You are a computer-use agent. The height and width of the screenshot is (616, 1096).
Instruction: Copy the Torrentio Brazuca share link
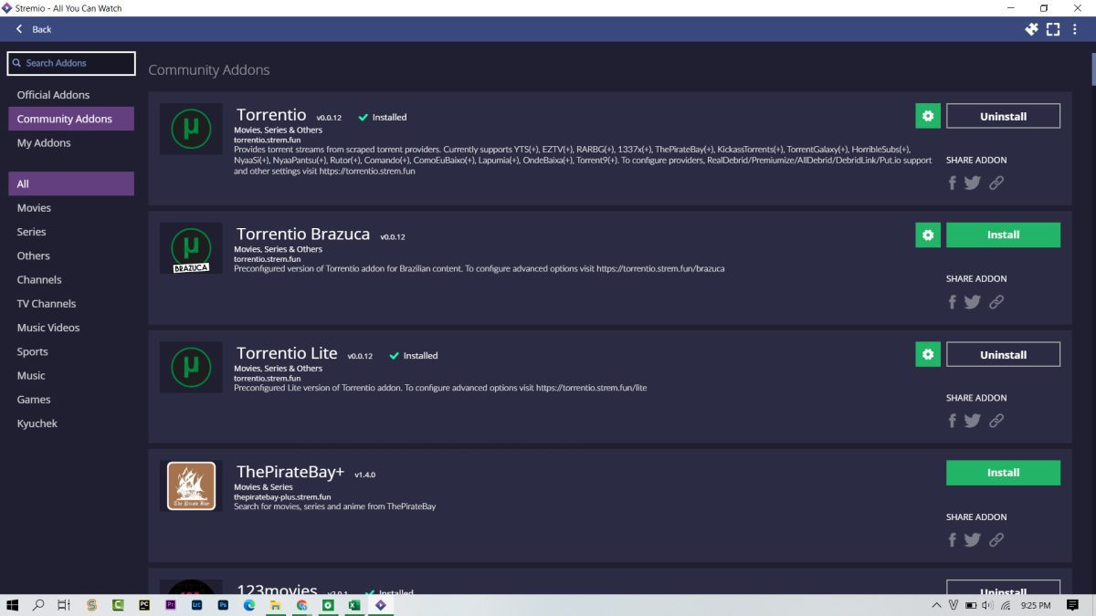coord(996,301)
